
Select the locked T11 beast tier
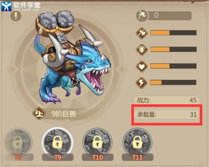click(138, 142)
